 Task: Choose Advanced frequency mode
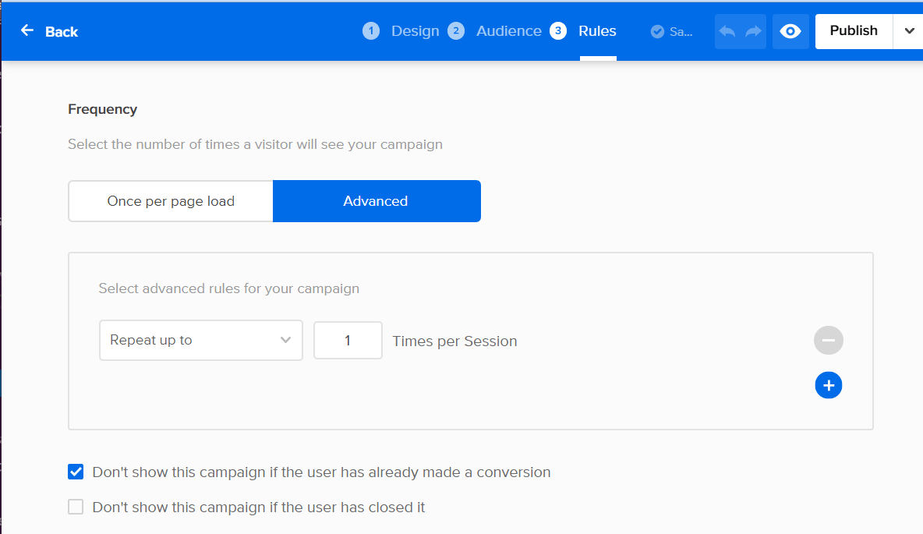(x=377, y=201)
